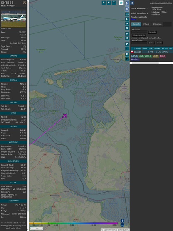
Task: Zoom out the map with minus icon
Action: (122, 225)
